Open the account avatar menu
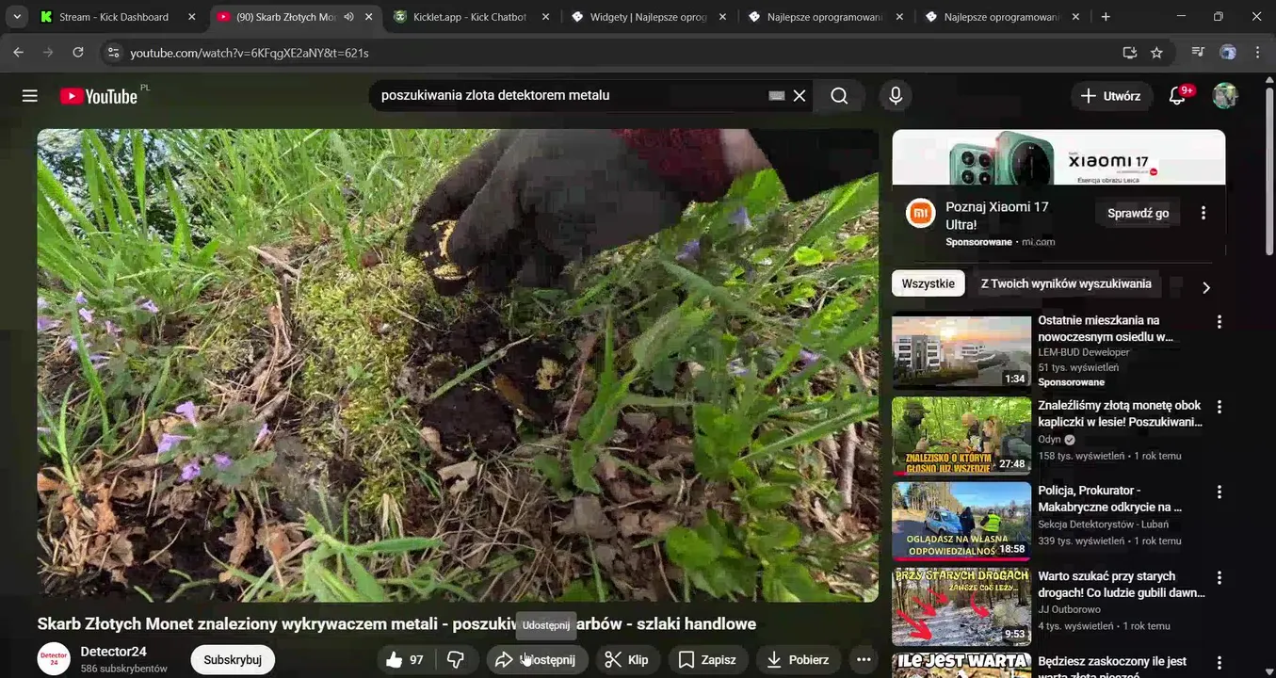 point(1224,96)
